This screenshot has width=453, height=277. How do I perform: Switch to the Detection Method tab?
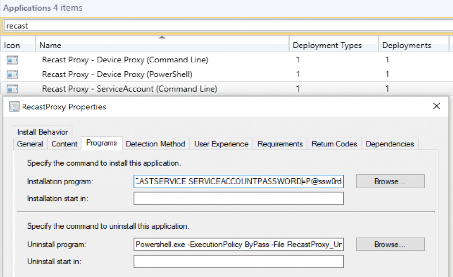[155, 144]
